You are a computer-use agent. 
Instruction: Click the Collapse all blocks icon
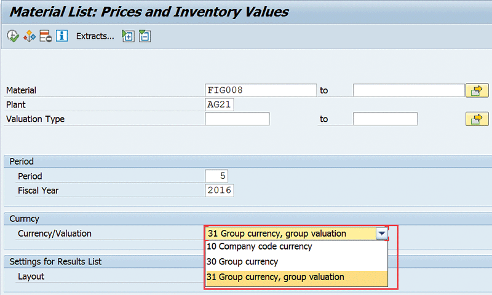[x=145, y=36]
